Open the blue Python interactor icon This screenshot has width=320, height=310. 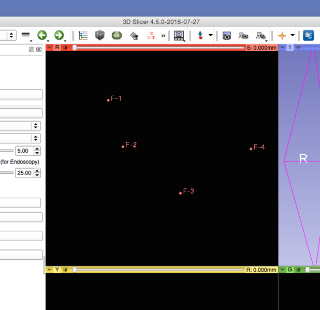click(x=309, y=36)
